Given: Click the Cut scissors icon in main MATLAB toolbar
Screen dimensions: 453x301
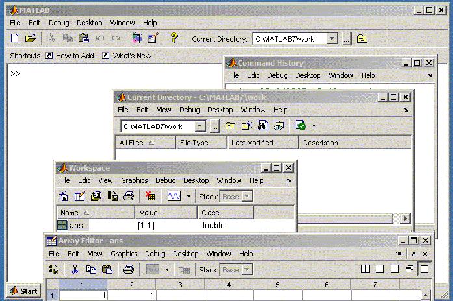Looking at the screenshot, I should tap(52, 38).
